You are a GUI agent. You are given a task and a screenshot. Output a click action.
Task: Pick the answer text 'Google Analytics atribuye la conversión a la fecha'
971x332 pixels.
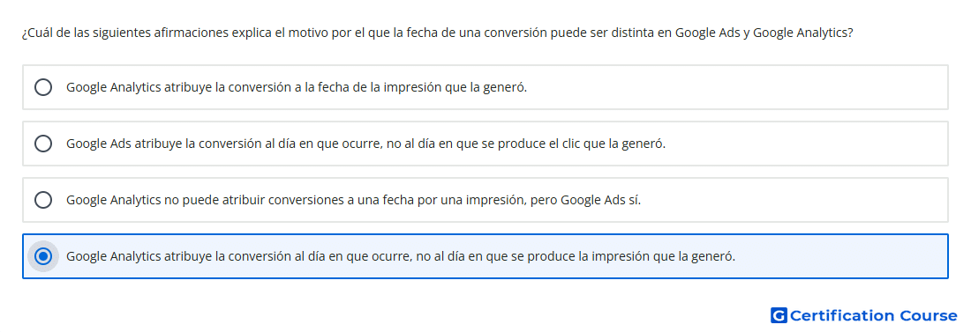297,87
